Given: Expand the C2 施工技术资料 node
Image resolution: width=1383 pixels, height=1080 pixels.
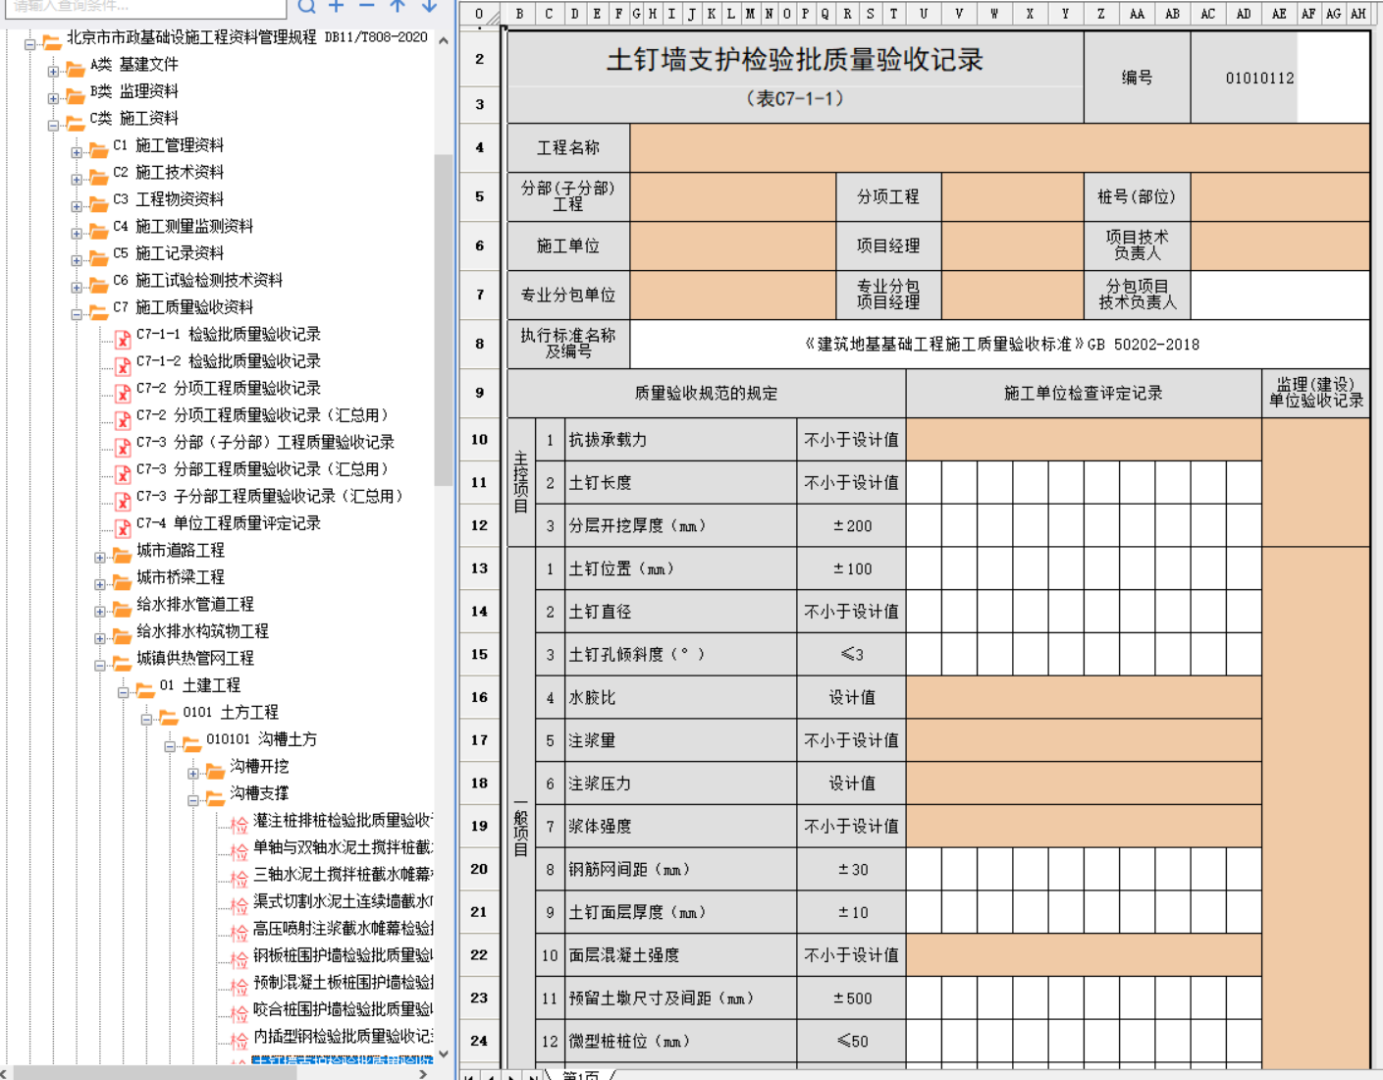Looking at the screenshot, I should point(77,179).
